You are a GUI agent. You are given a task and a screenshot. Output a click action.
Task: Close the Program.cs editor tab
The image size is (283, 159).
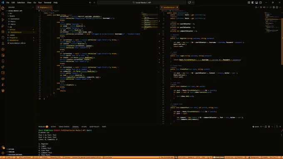point(51,7)
